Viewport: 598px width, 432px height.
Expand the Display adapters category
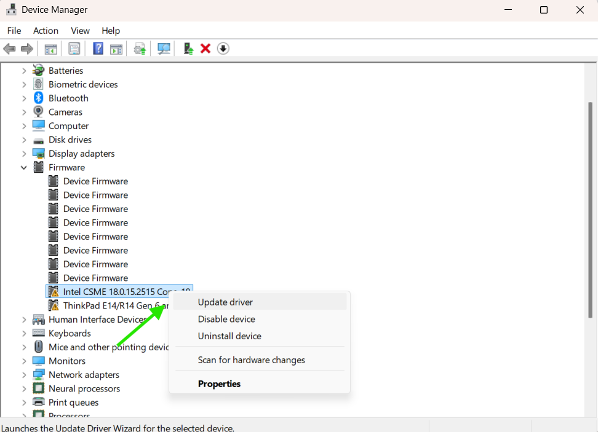pos(24,154)
